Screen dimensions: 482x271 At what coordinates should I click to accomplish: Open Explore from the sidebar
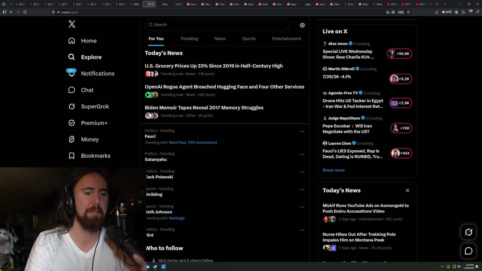[85, 57]
